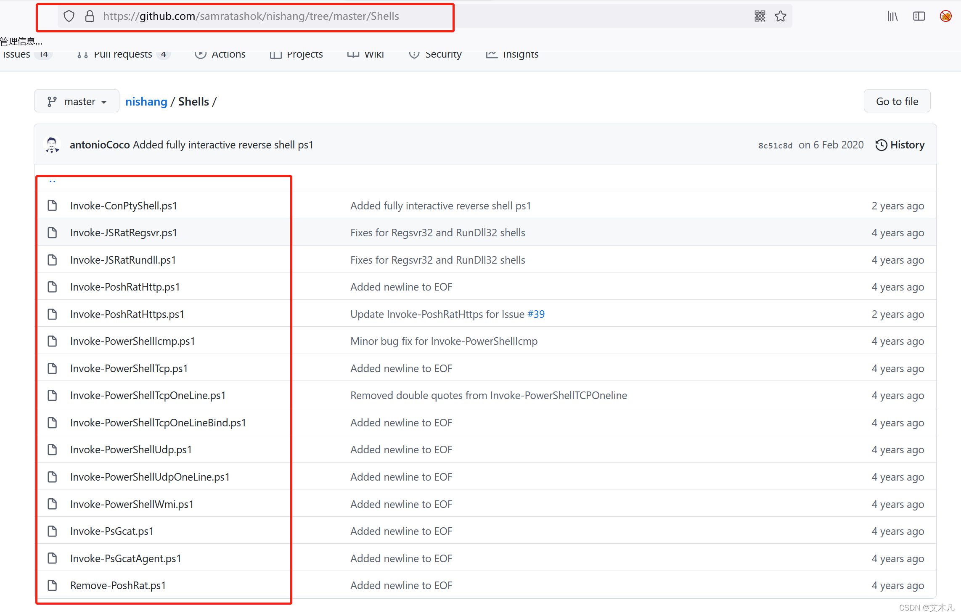Open the Security tab
Screen dimensions: 961x616
[436, 55]
